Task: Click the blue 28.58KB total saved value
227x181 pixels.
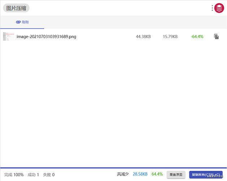Action: pyautogui.click(x=140, y=174)
